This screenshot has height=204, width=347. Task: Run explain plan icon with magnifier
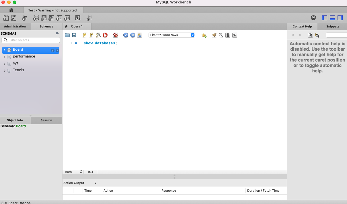pos(98,35)
